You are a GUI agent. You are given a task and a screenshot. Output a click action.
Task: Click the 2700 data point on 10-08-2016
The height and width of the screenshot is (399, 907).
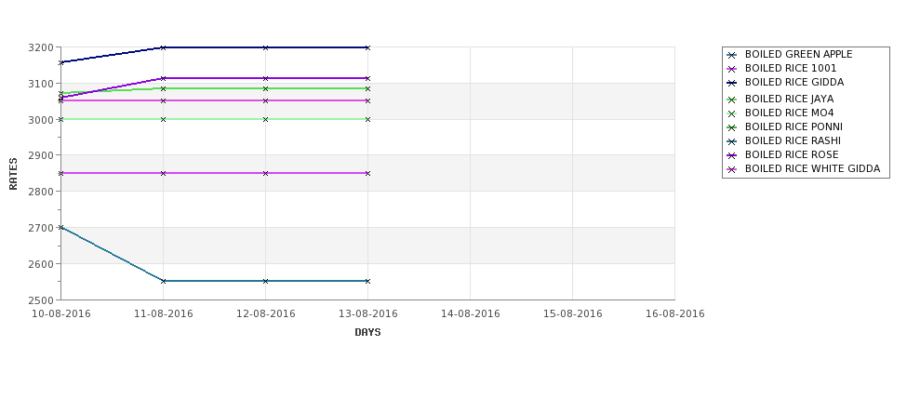(60, 227)
